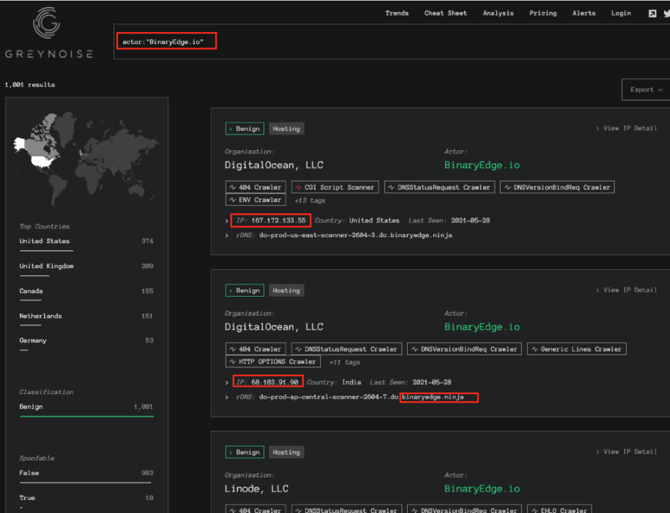Click BinaryEdge.io actor in the Linode card
This screenshot has width=670, height=513.
click(x=482, y=489)
